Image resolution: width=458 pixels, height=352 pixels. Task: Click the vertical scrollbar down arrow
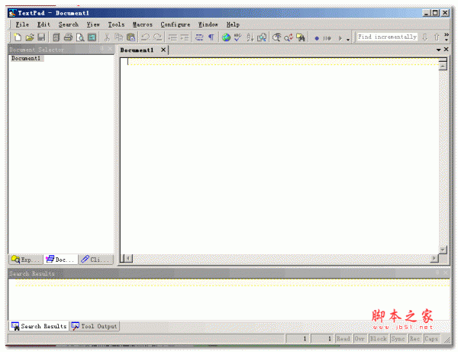[443, 250]
